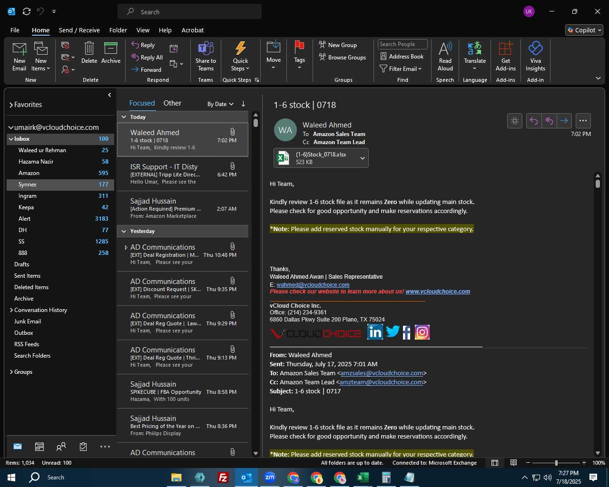Switch to Reading view in status bar
Image resolution: width=609 pixels, height=487 pixels.
[514, 463]
